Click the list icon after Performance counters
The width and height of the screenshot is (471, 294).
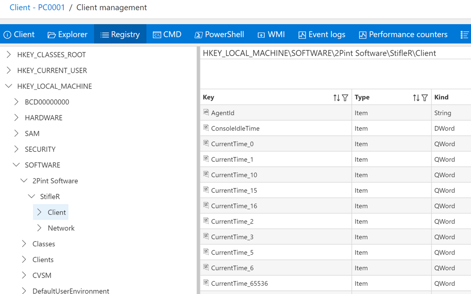464,35
